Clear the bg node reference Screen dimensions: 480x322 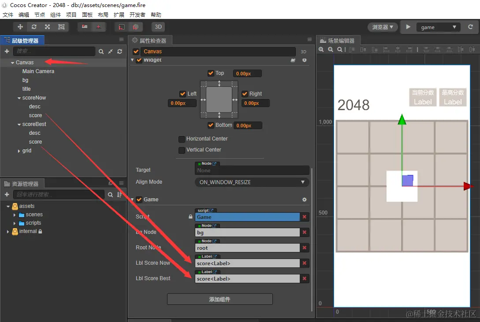[304, 233]
